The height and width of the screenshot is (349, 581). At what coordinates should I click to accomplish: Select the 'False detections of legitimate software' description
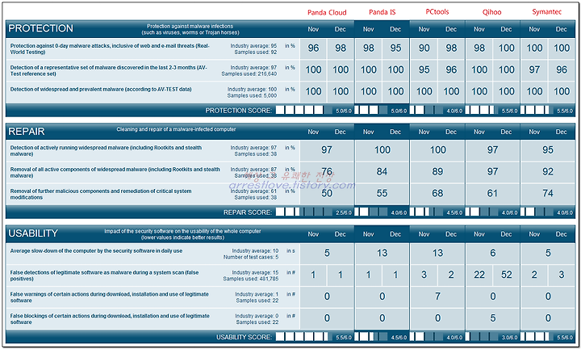click(104, 275)
